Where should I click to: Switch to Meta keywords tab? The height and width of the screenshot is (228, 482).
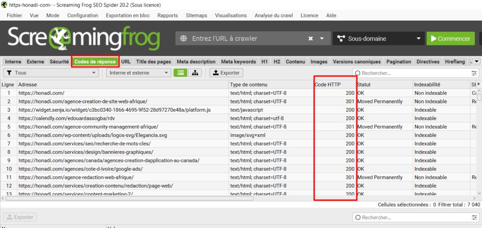point(239,61)
